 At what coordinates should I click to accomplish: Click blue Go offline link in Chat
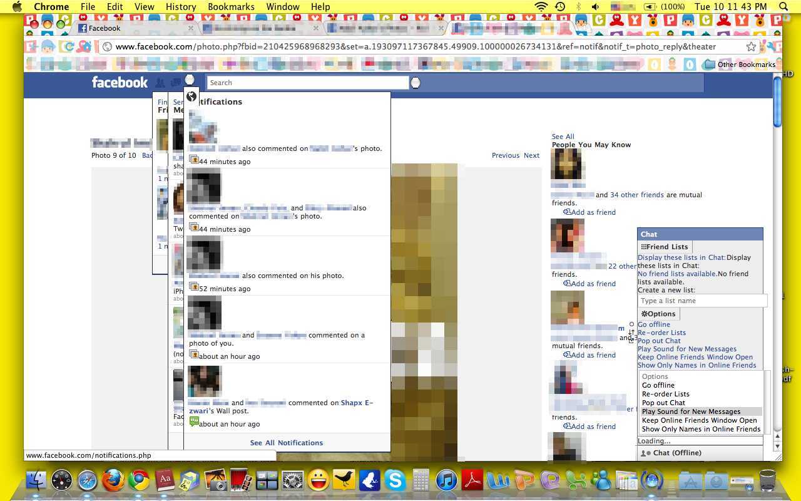pyautogui.click(x=654, y=324)
